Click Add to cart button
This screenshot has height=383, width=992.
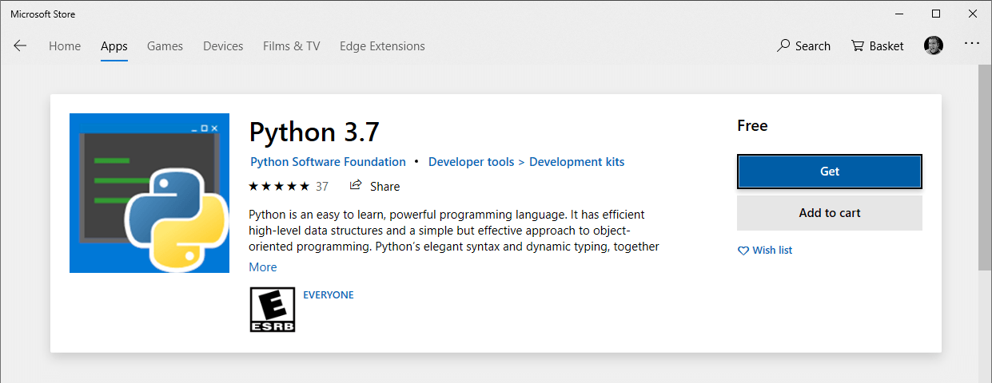(x=830, y=213)
